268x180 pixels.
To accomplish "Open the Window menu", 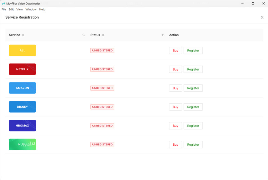I will 31,9.
